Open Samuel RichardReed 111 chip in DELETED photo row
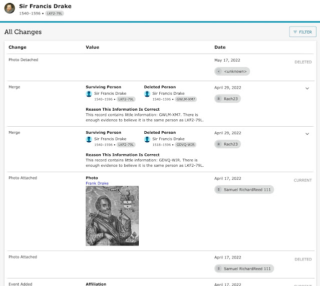The height and width of the screenshot is (286, 320). (x=244, y=268)
